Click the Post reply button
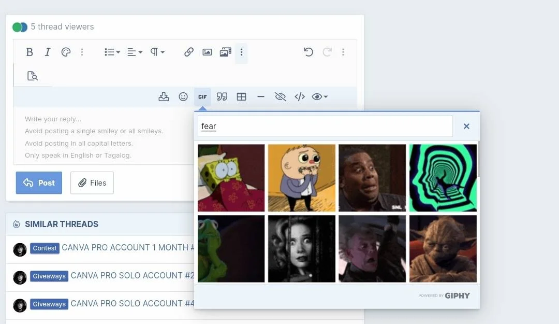The width and height of the screenshot is (559, 324). pyautogui.click(x=39, y=183)
